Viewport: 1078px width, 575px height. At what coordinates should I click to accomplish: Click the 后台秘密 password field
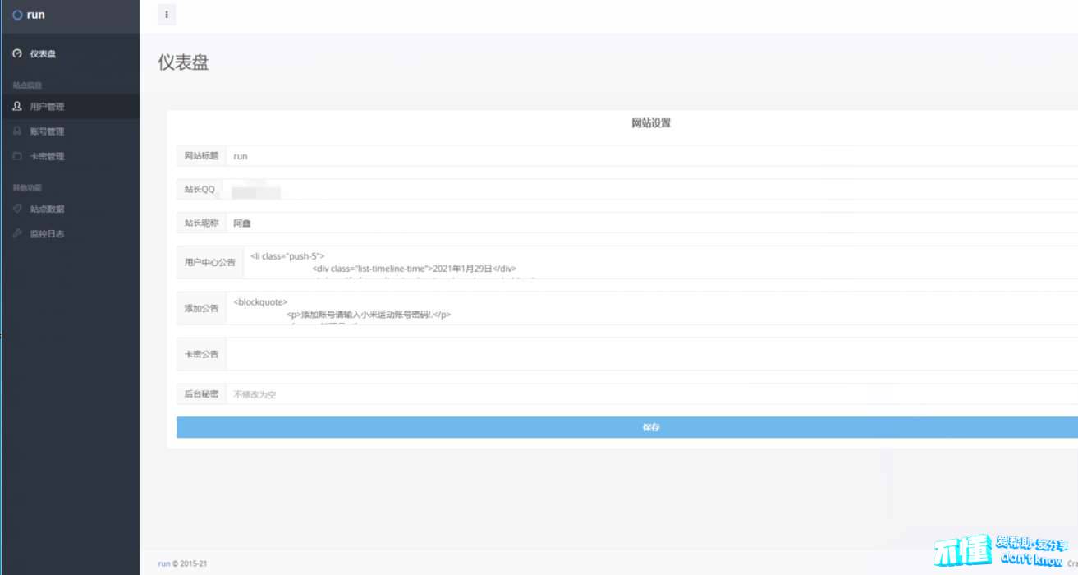(649, 394)
